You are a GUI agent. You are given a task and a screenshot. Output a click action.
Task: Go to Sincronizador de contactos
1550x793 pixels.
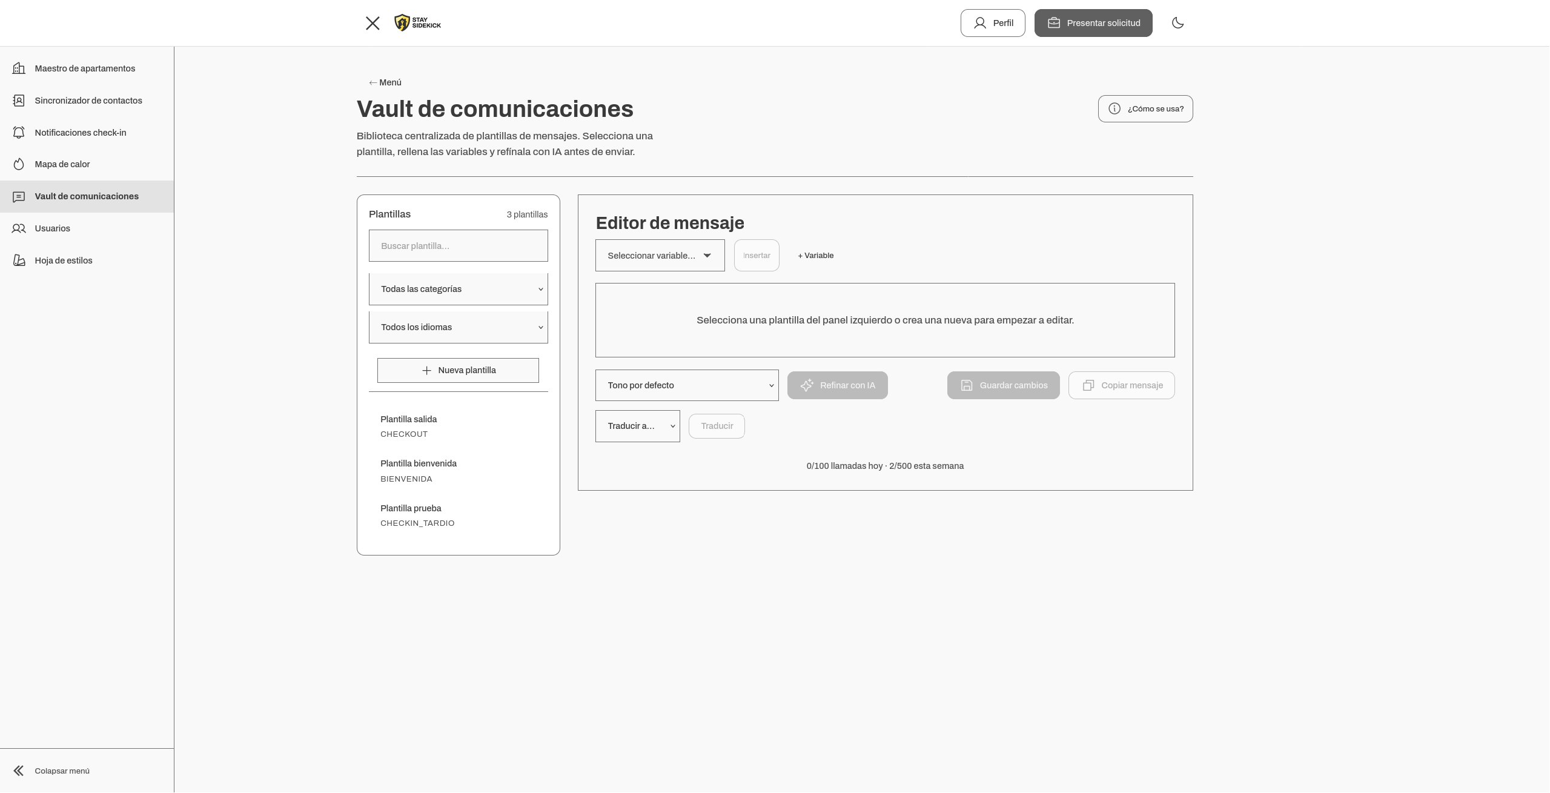[87, 101]
